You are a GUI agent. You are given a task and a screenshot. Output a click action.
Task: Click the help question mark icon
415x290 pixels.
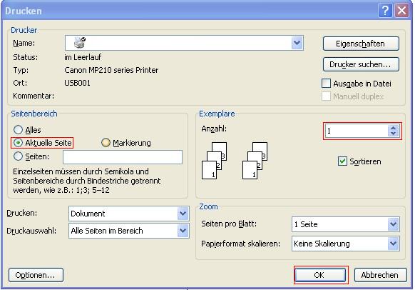385,11
